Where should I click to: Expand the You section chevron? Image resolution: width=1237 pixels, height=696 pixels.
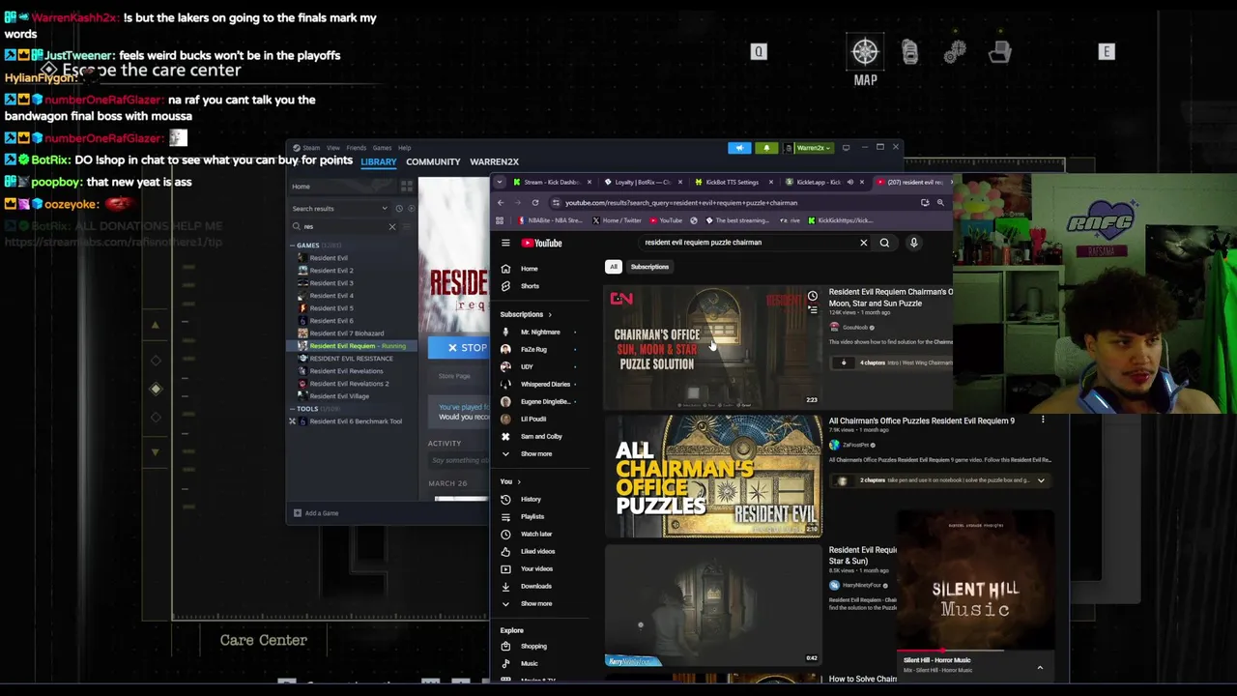click(x=519, y=481)
